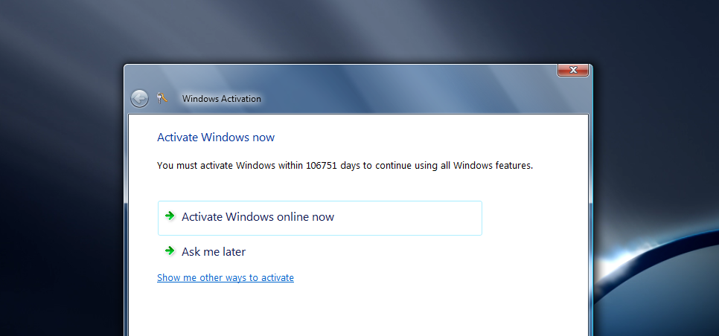Click the text mentioning 106751 days
Image resolution: width=719 pixels, height=336 pixels.
click(345, 166)
